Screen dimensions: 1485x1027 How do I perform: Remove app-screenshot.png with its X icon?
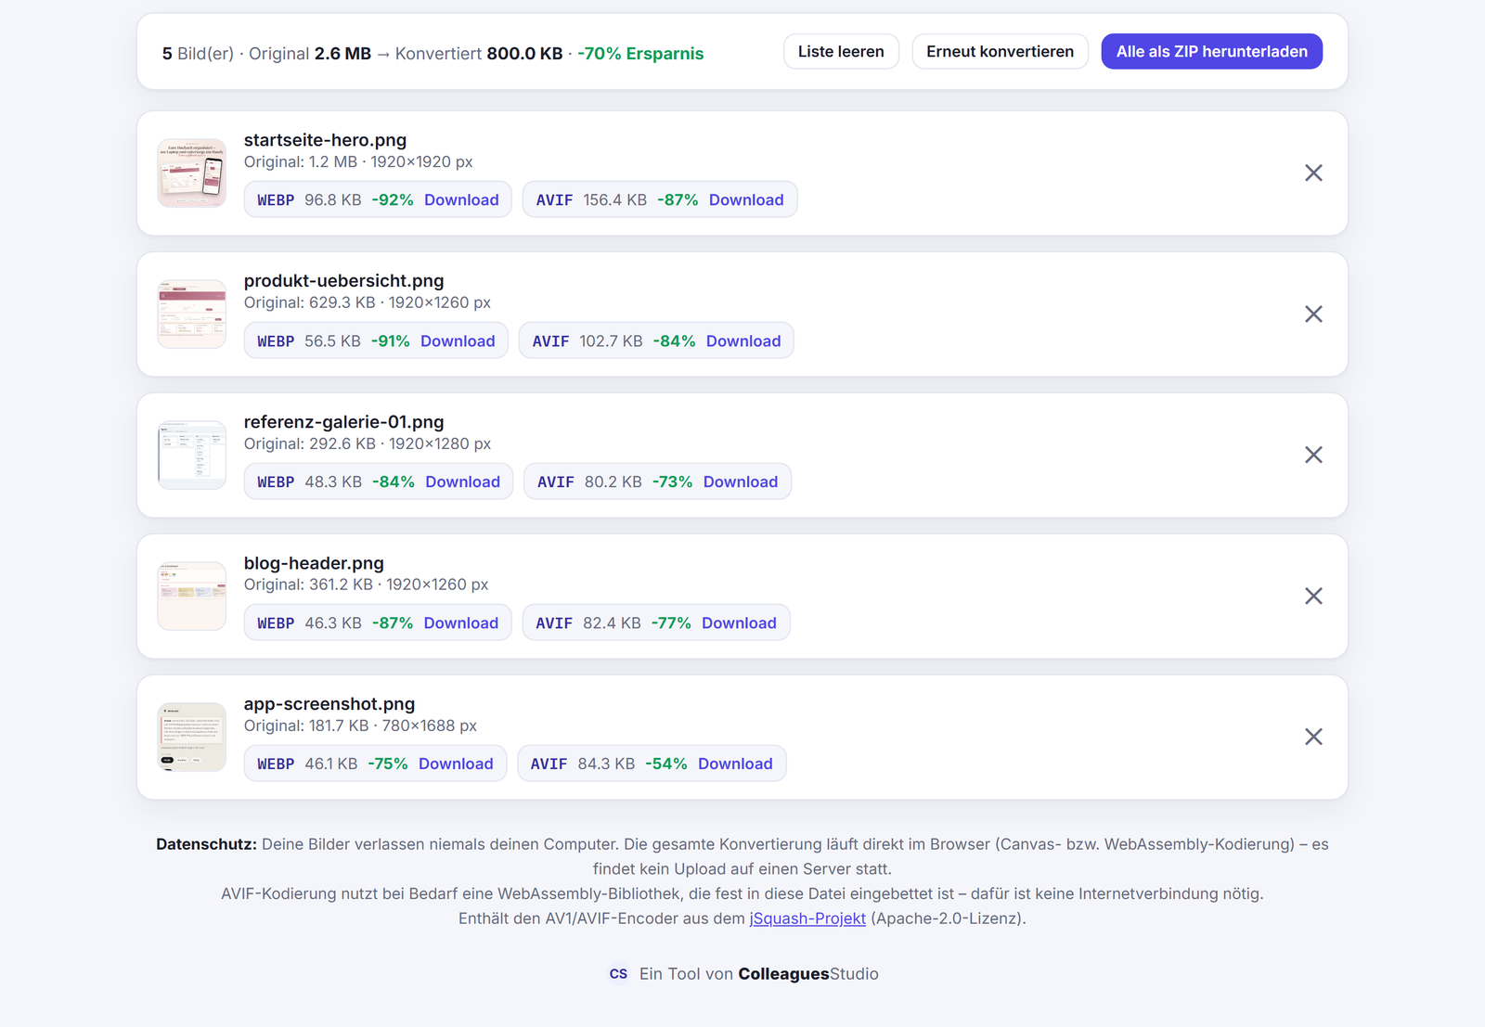pos(1313,737)
